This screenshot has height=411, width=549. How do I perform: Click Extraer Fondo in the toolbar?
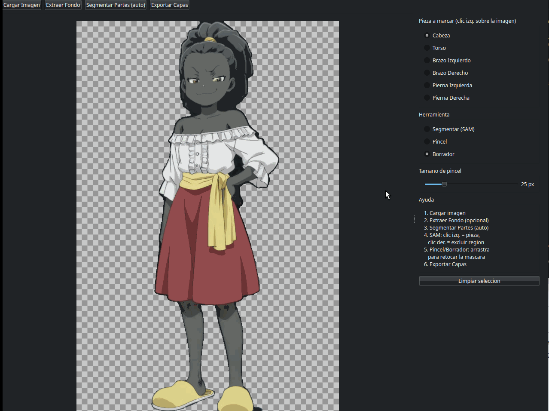coord(63,5)
